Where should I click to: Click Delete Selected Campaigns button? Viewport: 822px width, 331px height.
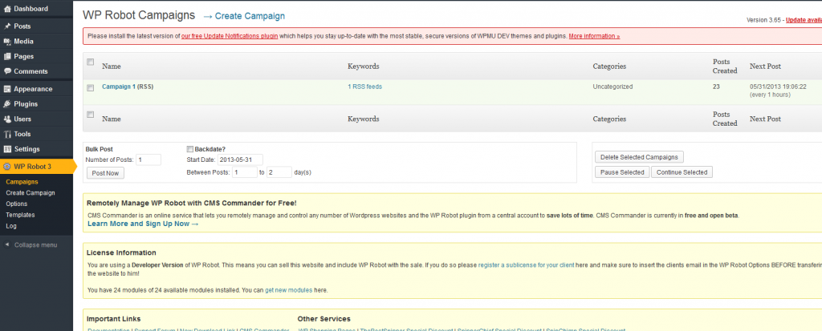click(x=639, y=156)
